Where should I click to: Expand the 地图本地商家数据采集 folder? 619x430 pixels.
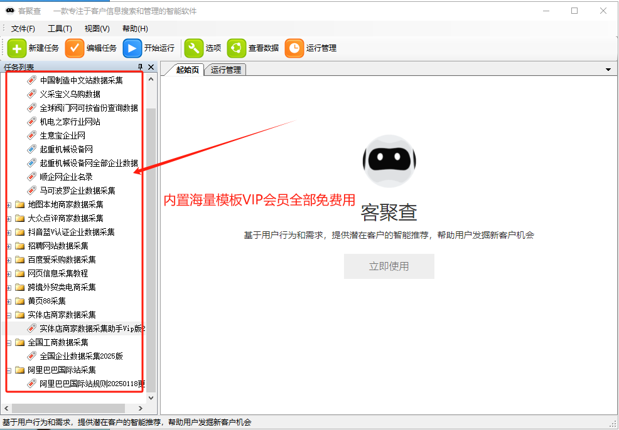pyautogui.click(x=9, y=205)
